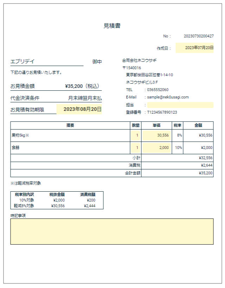Click grand total ¥35,200 in table
Viewport: 225px width, 288px height.
click(x=206, y=173)
